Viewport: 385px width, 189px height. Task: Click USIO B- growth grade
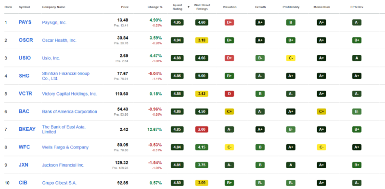pyautogui.click(x=260, y=58)
